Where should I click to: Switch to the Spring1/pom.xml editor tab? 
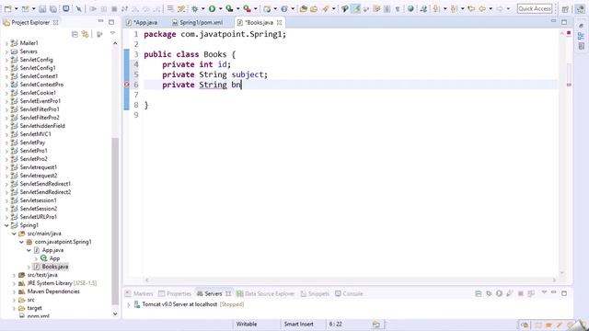coord(198,22)
